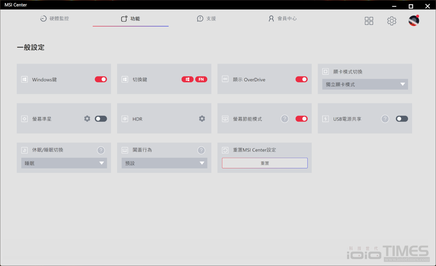Screen dimensions: 436x266
Task: Show help for 闔蓋行為
Action: (201, 150)
